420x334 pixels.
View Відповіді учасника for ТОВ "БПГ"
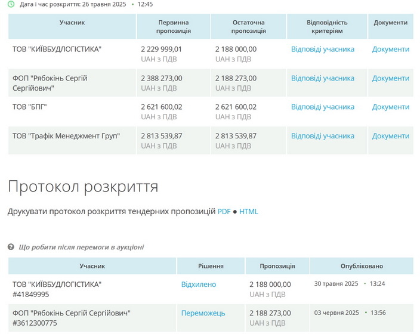click(x=322, y=107)
